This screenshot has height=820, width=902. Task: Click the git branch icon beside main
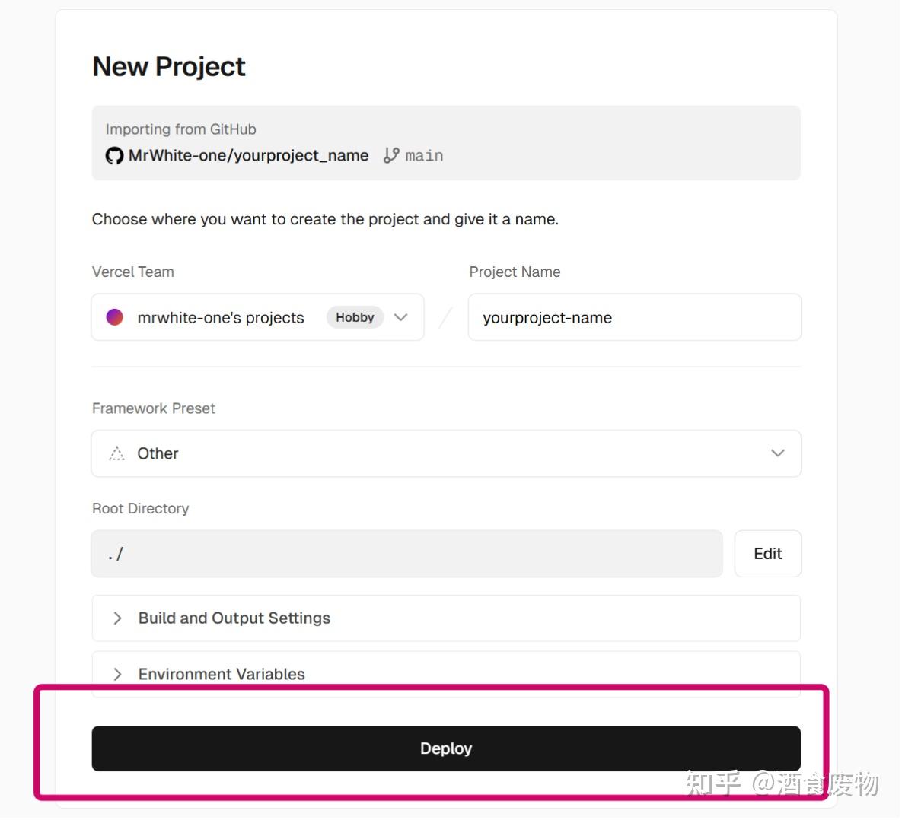[x=390, y=155]
